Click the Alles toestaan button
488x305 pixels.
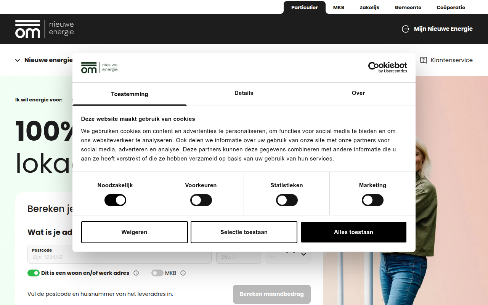tap(354, 232)
